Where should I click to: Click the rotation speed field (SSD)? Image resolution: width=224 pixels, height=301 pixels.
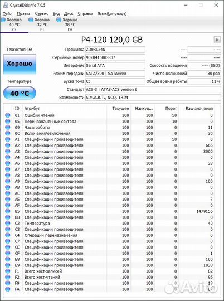(x=204, y=65)
